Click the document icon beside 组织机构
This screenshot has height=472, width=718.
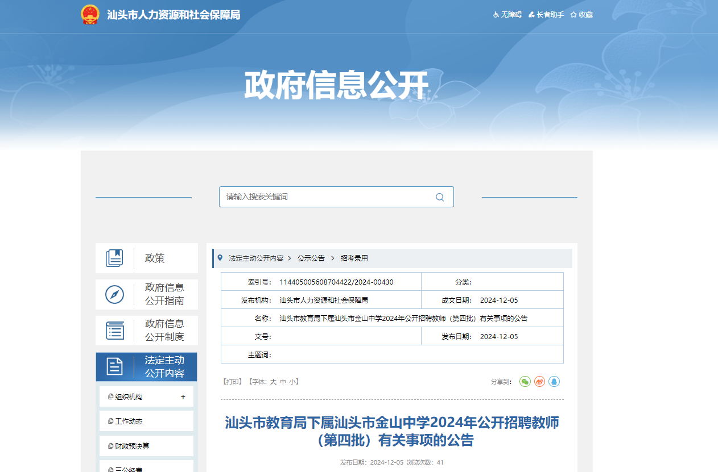coord(110,397)
